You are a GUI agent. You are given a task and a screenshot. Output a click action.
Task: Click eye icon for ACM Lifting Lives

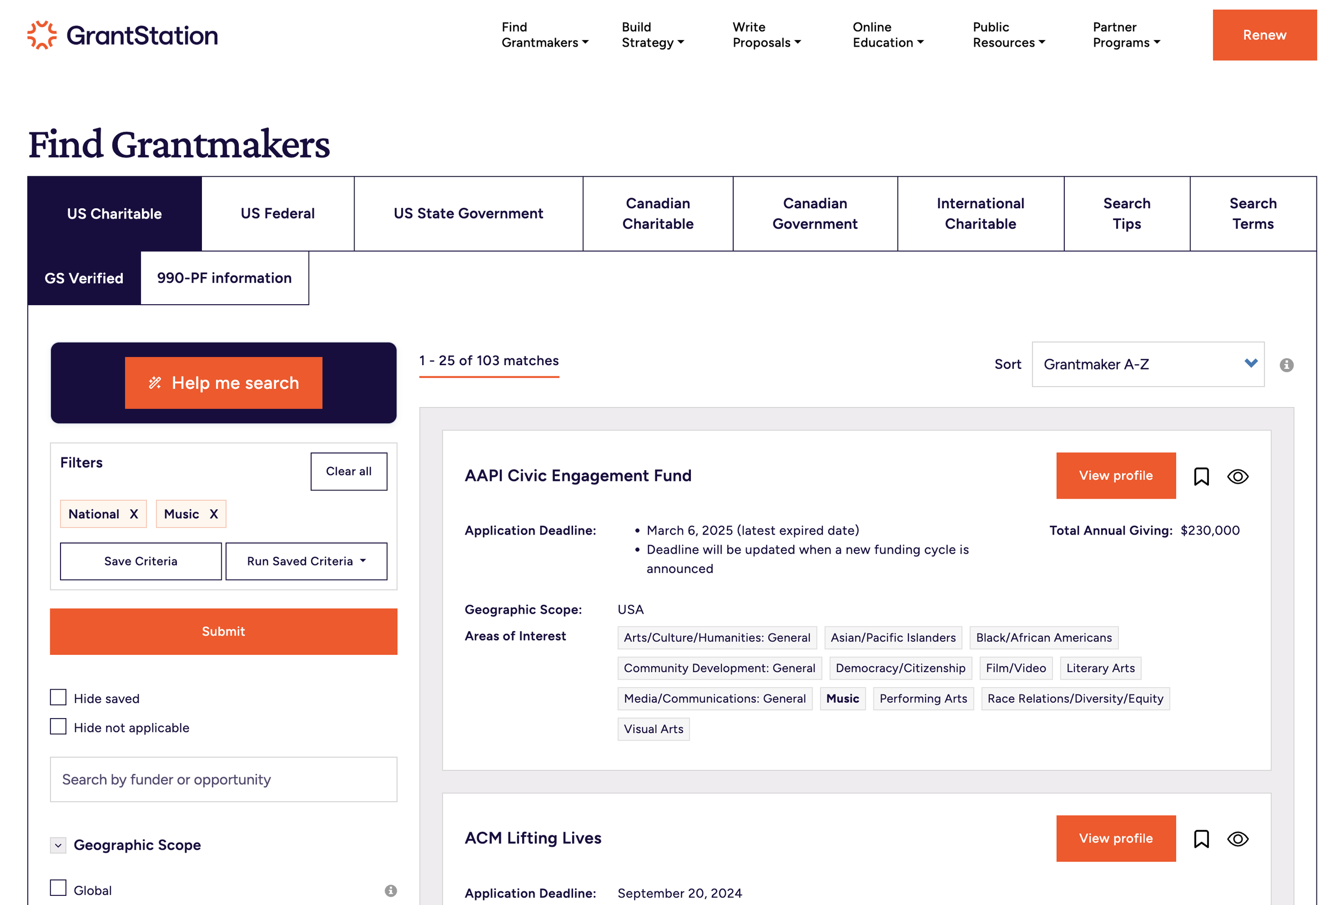click(x=1237, y=839)
